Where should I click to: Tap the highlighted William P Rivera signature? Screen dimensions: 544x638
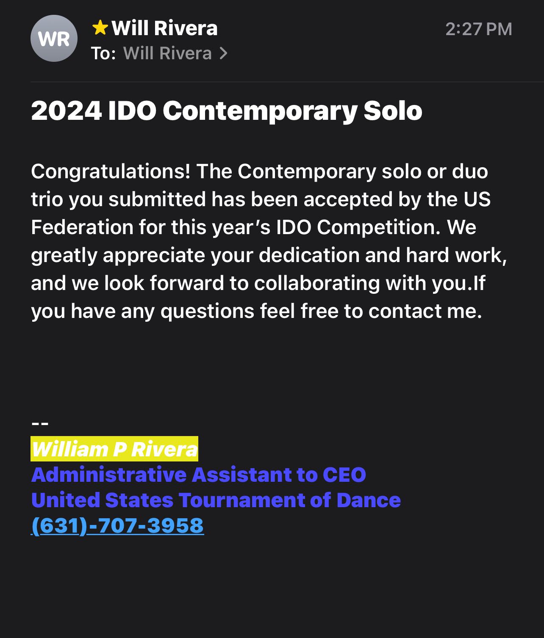[x=114, y=449]
